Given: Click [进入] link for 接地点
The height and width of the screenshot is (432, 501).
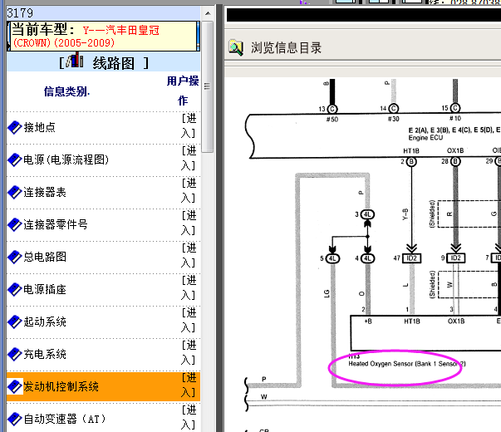Looking at the screenshot, I should click(x=189, y=126).
